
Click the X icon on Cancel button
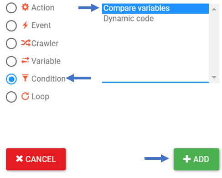(x=19, y=159)
